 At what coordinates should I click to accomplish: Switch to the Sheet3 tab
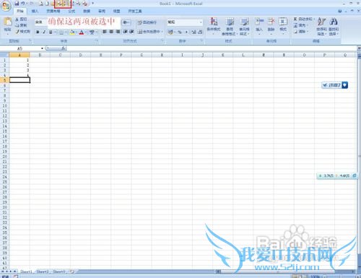[59, 272]
